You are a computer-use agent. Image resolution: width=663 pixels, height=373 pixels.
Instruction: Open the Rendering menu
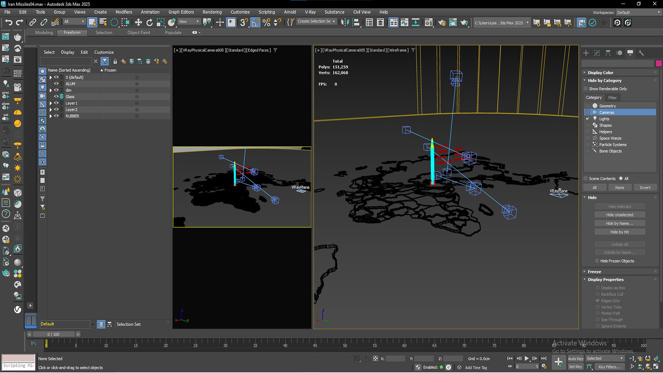pos(212,12)
